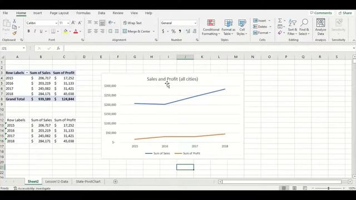Click Middle Align icon
Viewport: 356px width, 200px height.
[x=96, y=23]
